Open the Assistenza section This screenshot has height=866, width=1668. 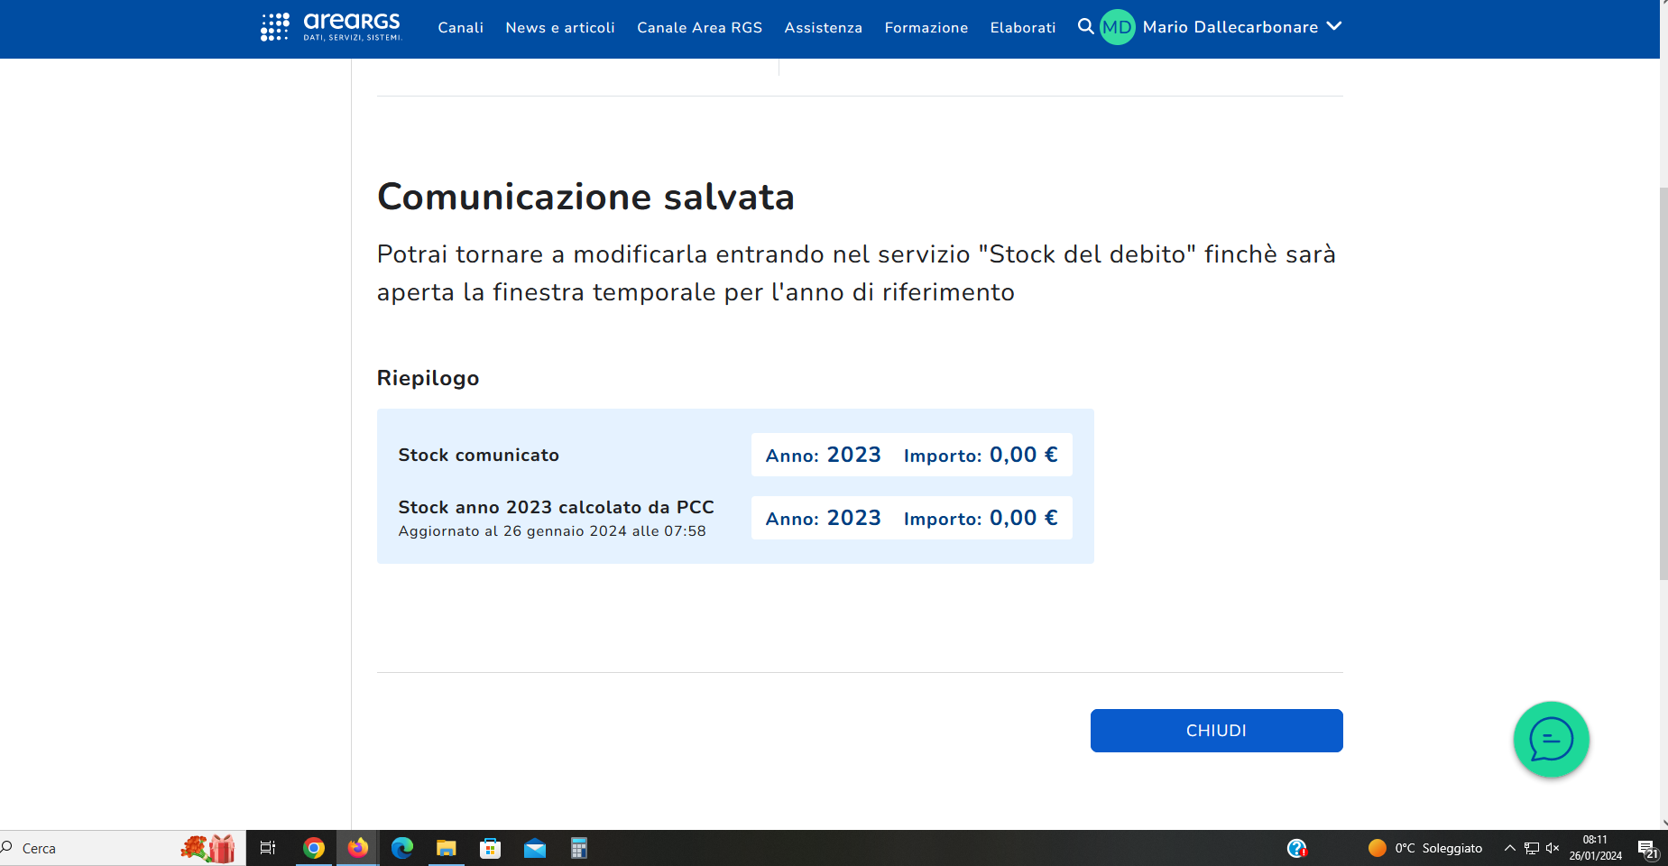pyautogui.click(x=823, y=28)
